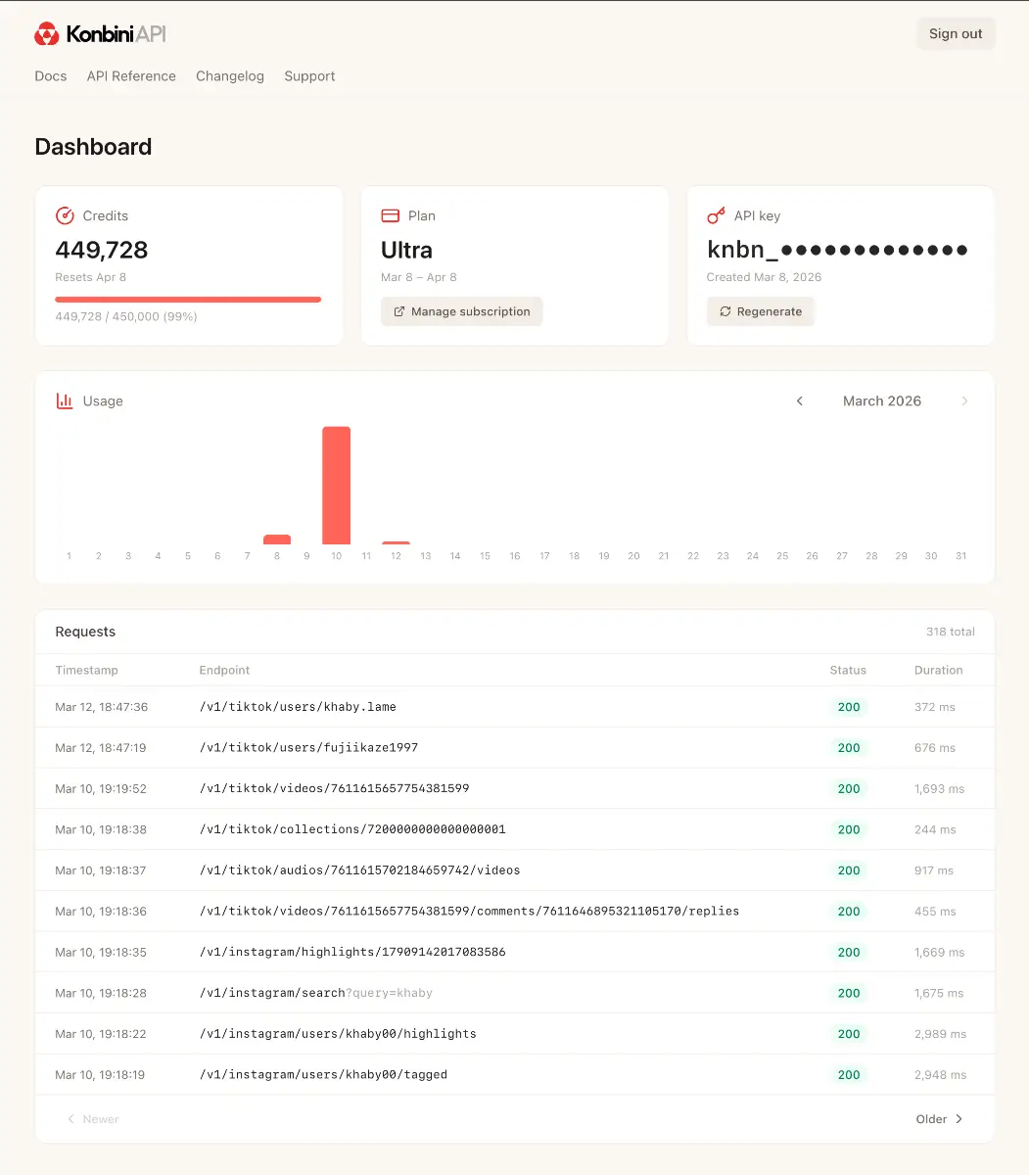Click the API key icon
This screenshot has width=1029, height=1175.
click(716, 215)
